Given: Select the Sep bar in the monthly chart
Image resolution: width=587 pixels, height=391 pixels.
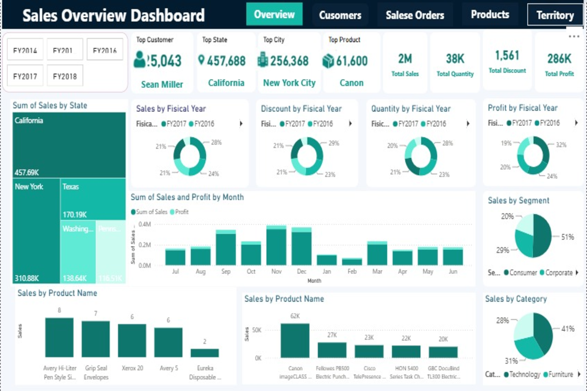Looking at the screenshot, I should [226, 247].
